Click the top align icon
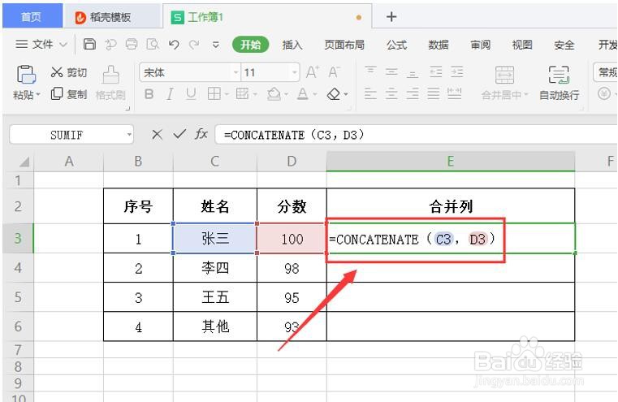This screenshot has height=402, width=618. coord(370,71)
